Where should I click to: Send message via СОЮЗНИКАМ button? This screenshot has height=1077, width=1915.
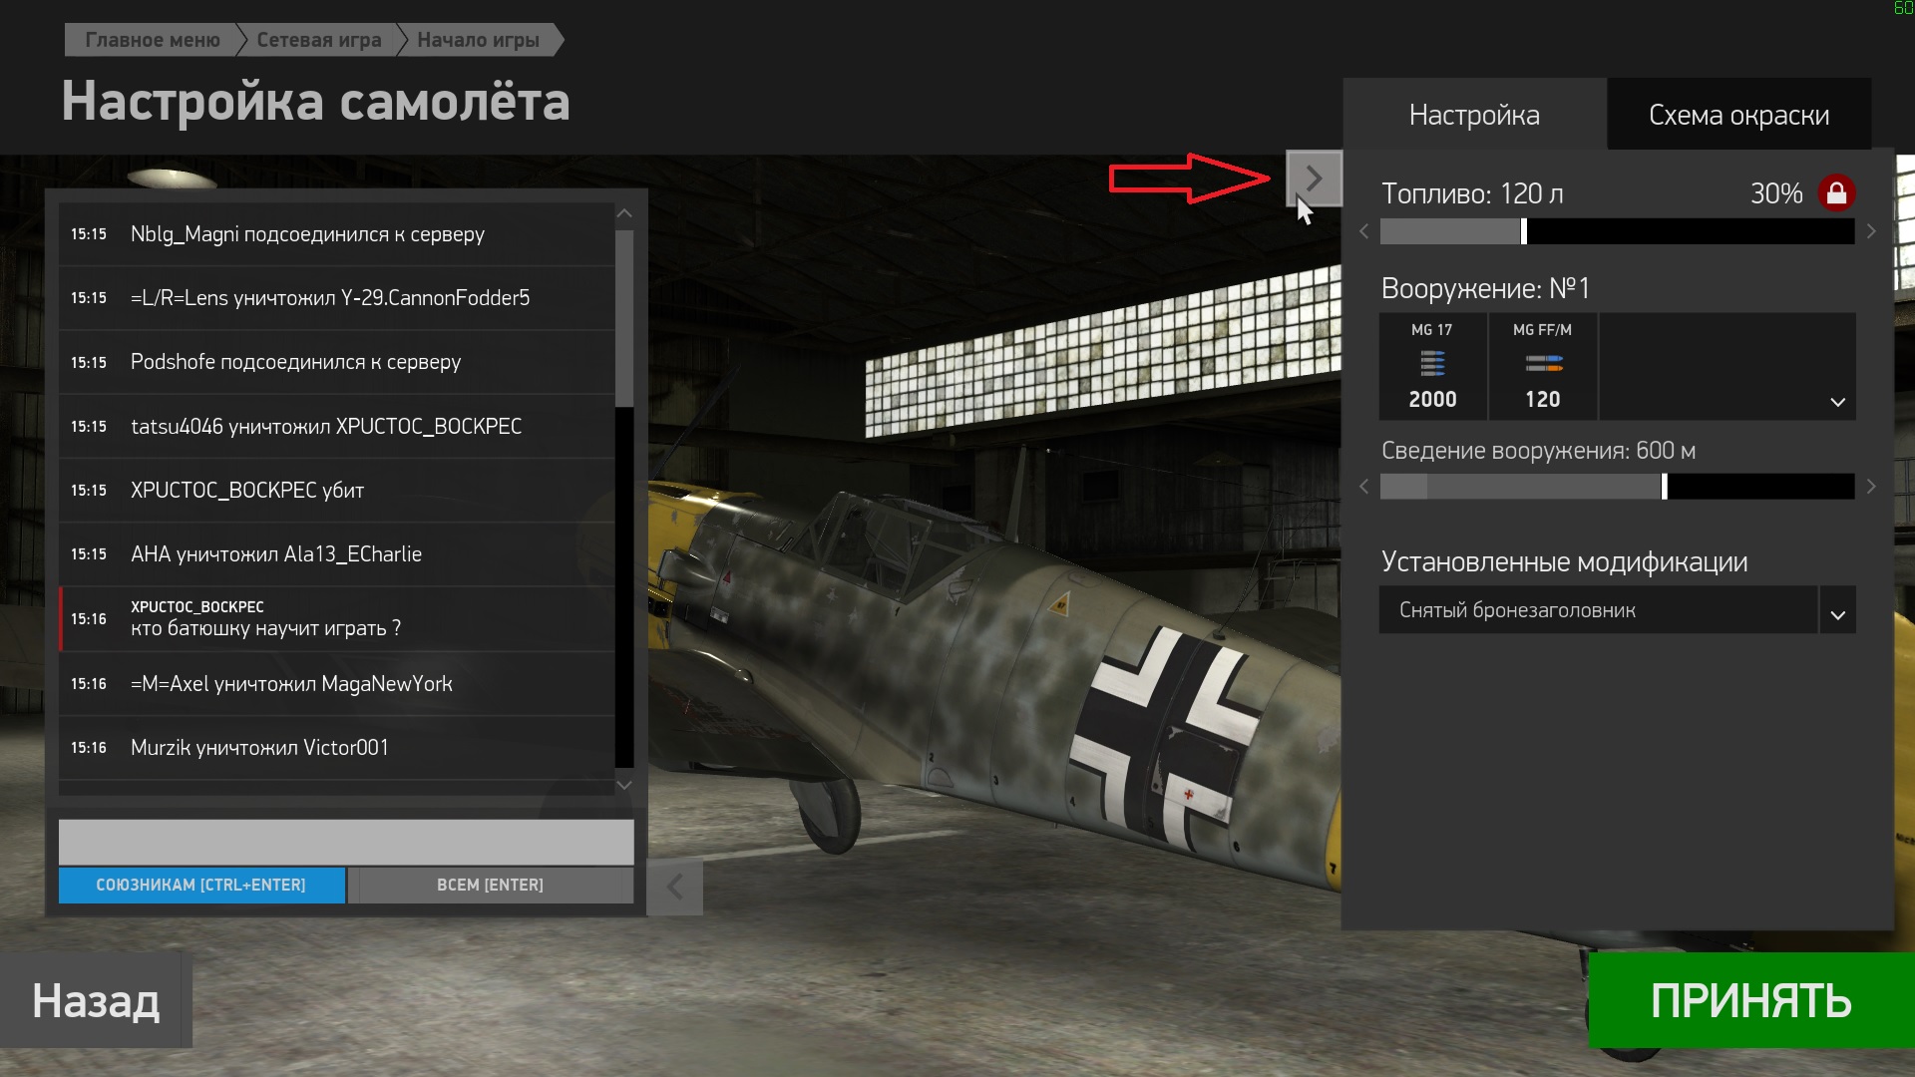pos(201,885)
